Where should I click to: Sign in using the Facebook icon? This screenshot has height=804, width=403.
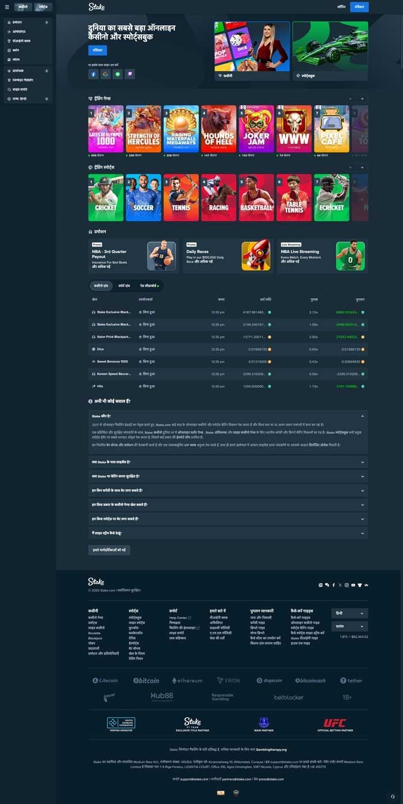(x=93, y=74)
